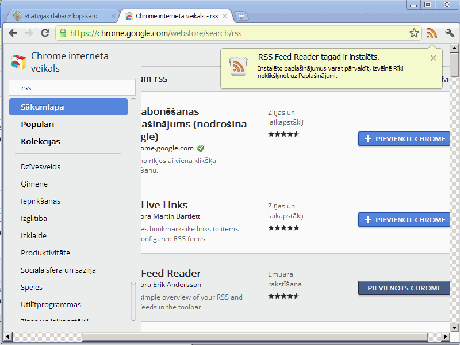This screenshot has width=460, height=345.
Task: Click the horizontal scrollbar left arrow
Action: tap(8, 336)
